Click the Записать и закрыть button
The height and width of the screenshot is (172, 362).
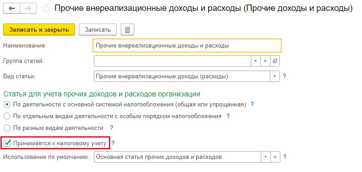[39, 30]
